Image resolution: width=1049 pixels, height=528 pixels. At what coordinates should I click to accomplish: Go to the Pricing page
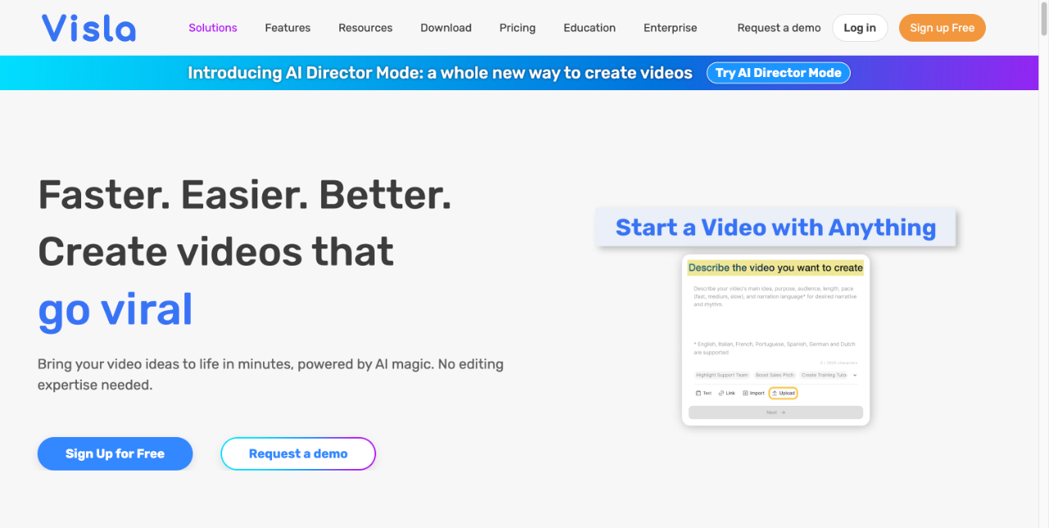tap(517, 27)
